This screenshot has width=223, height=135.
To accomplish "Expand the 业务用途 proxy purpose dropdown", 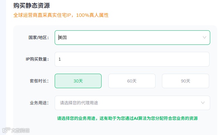I will point(132,103).
